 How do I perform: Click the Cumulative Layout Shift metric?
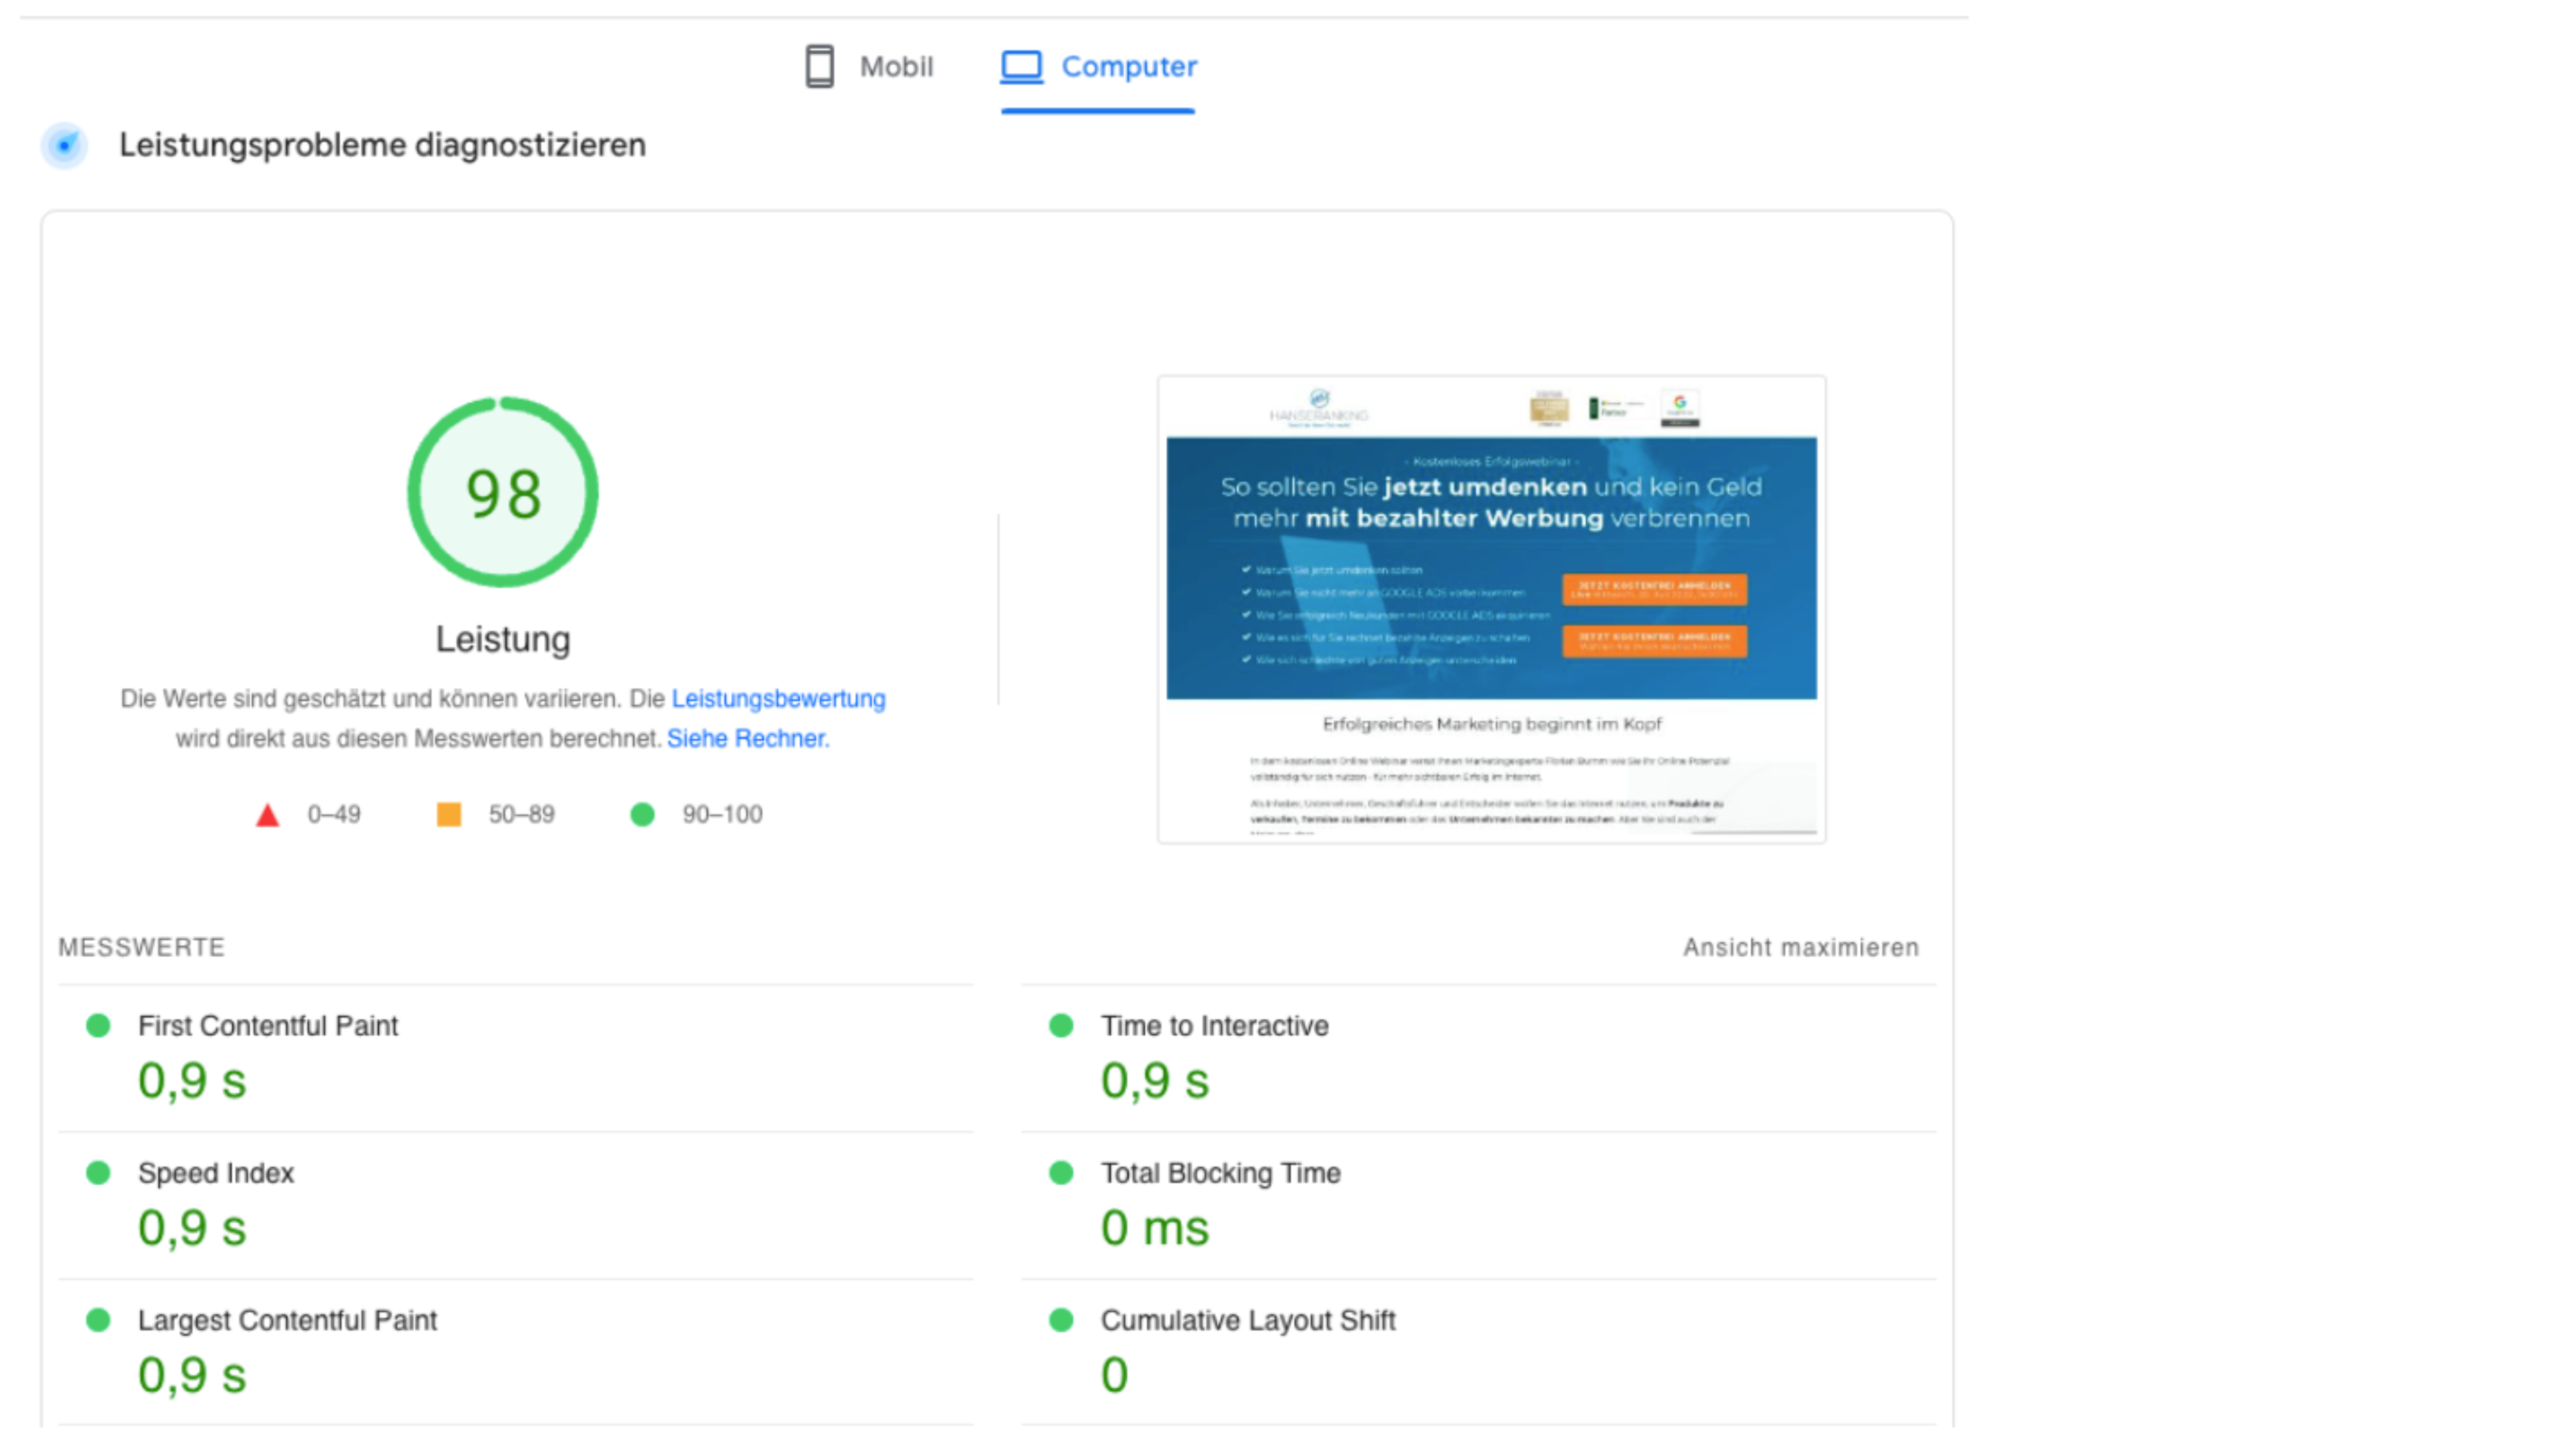1478,1353
